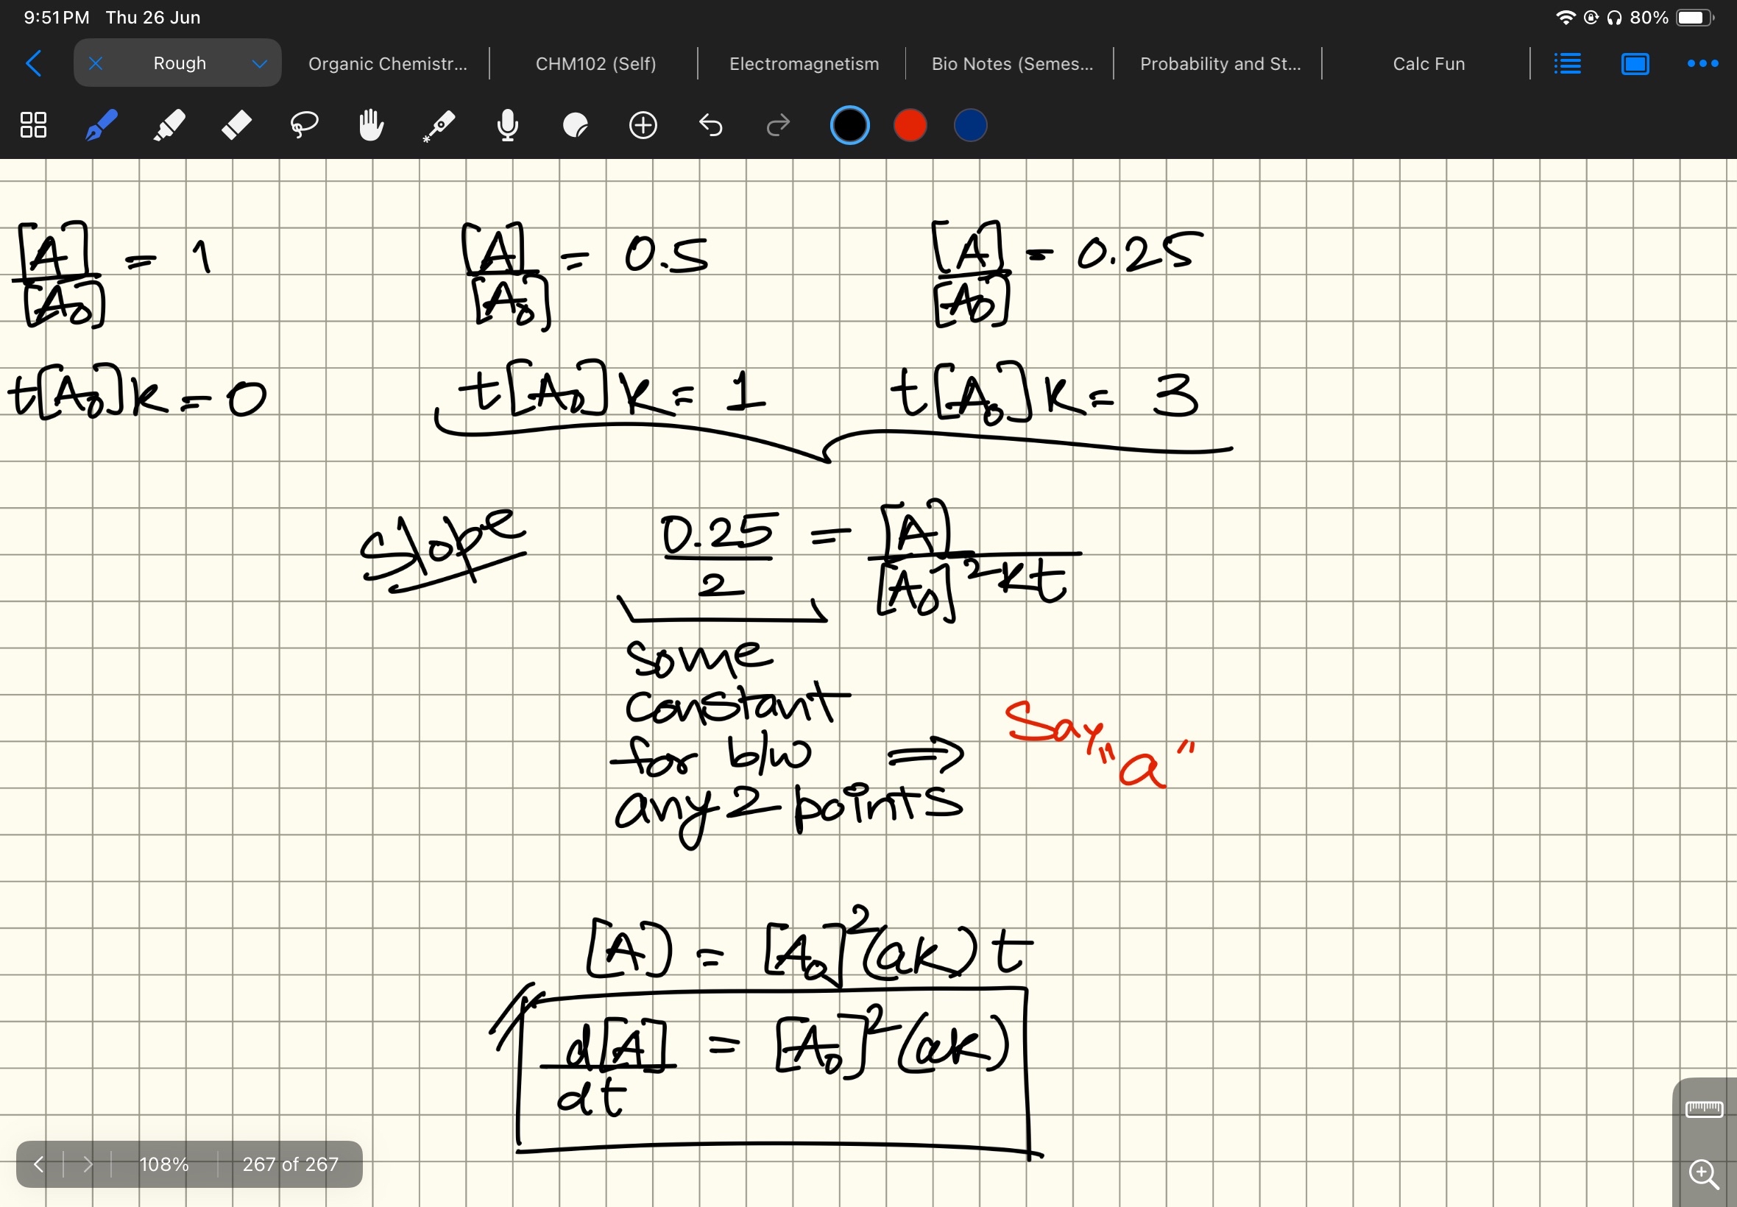Open the Electromagnetism tab

(x=804, y=63)
